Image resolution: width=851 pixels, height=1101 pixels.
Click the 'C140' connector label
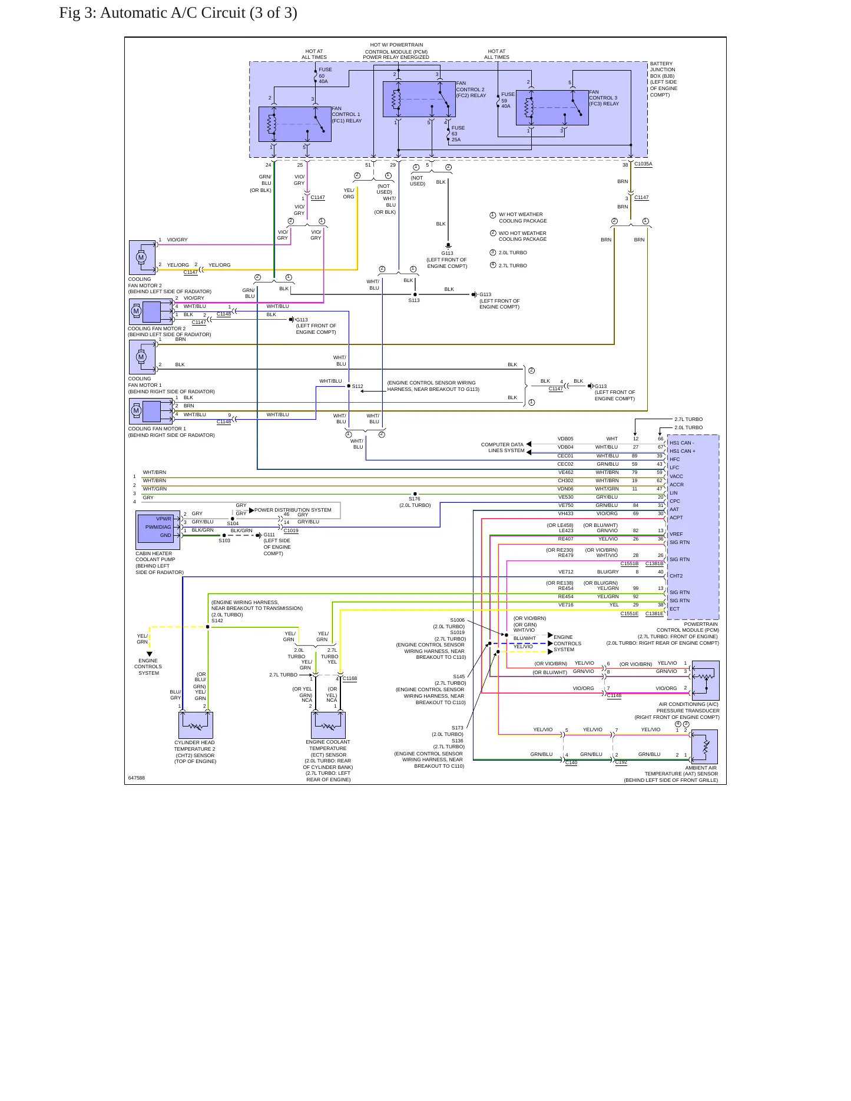click(571, 762)
